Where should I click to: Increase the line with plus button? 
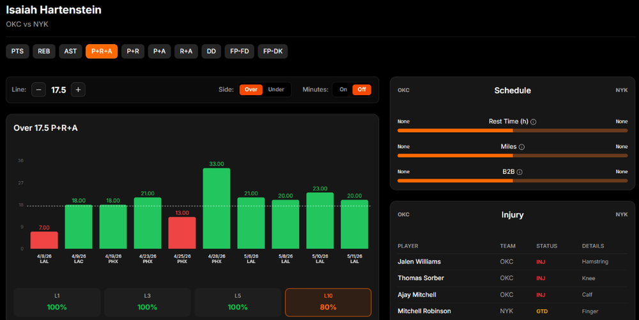[78, 89]
